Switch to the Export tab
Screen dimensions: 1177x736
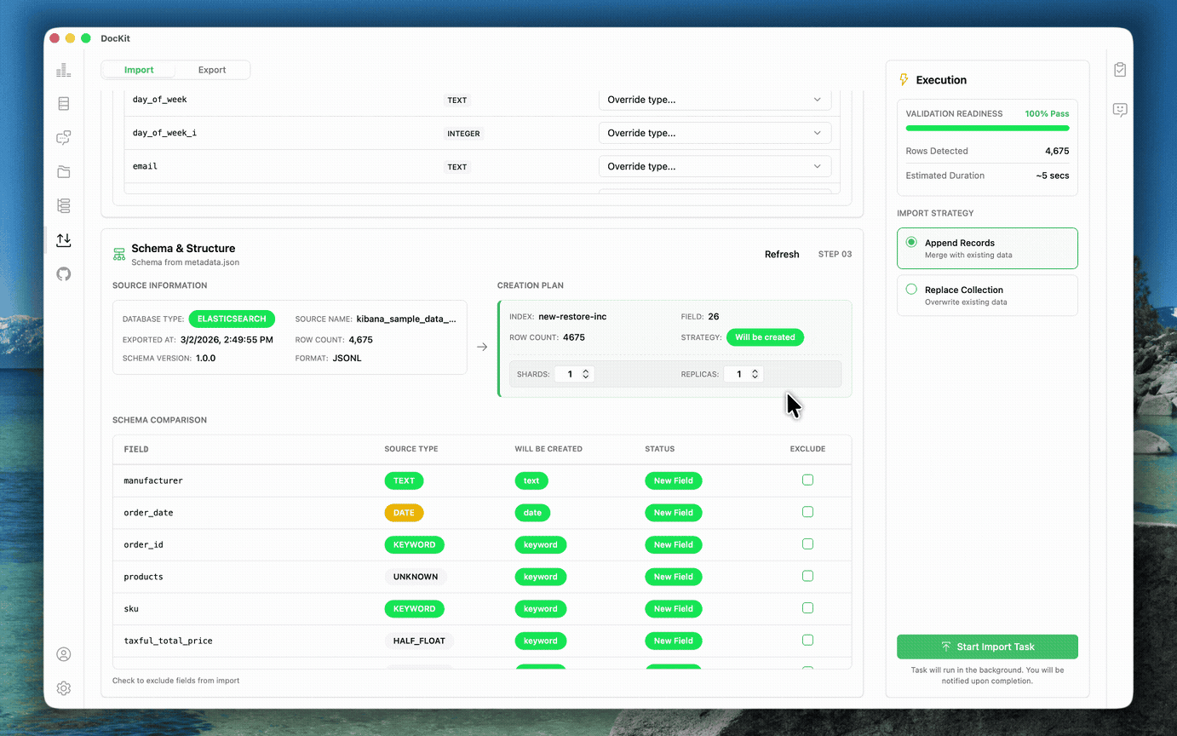click(x=212, y=70)
